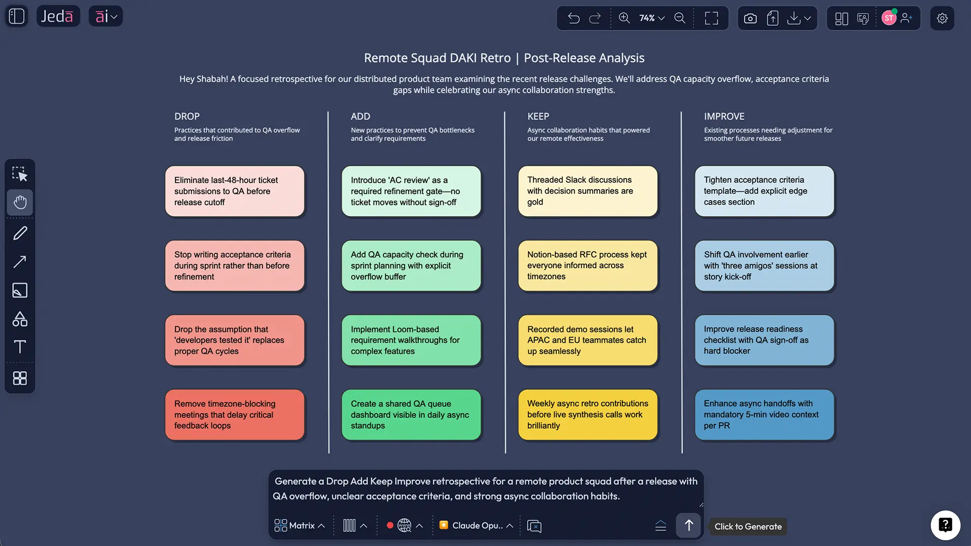Activate the Hand pan tool
Viewport: 971px width, 546px height.
tap(20, 203)
